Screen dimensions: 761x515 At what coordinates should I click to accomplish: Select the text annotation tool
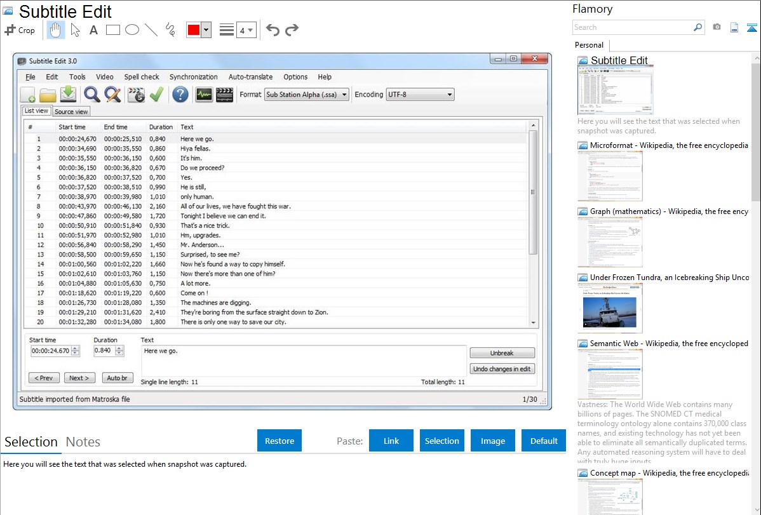point(93,30)
